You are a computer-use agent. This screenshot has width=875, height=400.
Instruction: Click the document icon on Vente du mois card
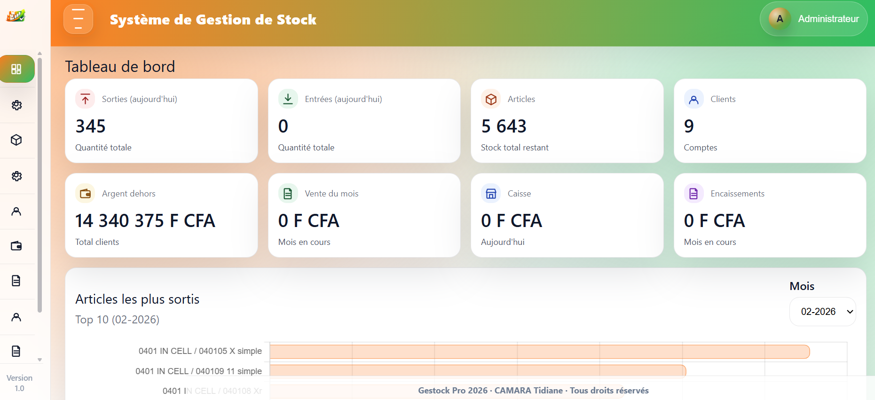(288, 194)
